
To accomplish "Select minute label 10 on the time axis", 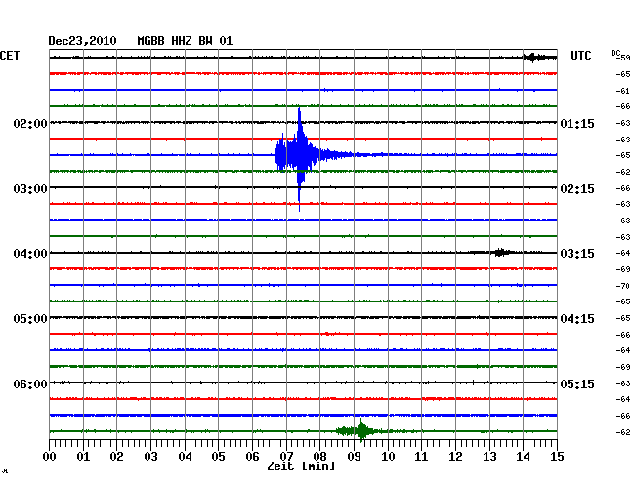I will [x=388, y=456].
